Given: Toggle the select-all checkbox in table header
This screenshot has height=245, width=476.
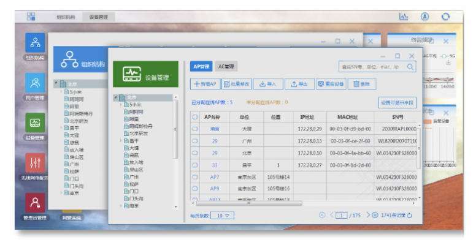Looking at the screenshot, I should point(195,116).
